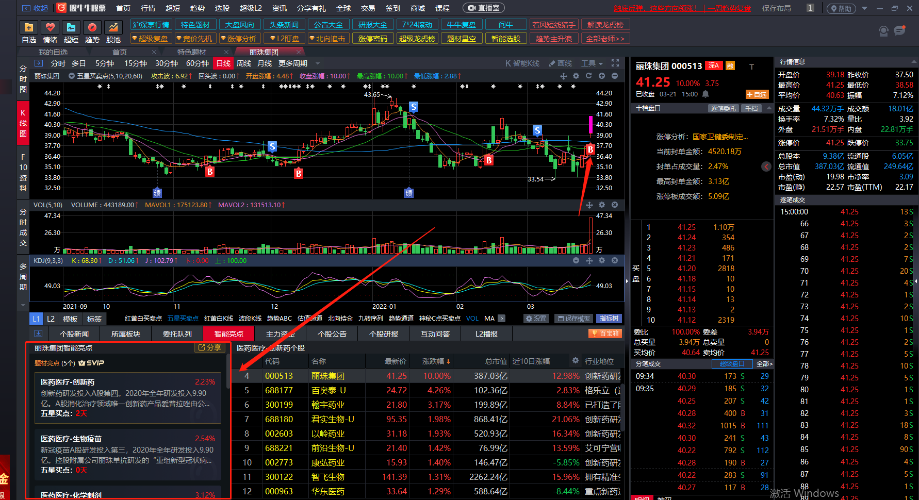
Task: Open 所属板块 tab
Action: click(x=125, y=334)
